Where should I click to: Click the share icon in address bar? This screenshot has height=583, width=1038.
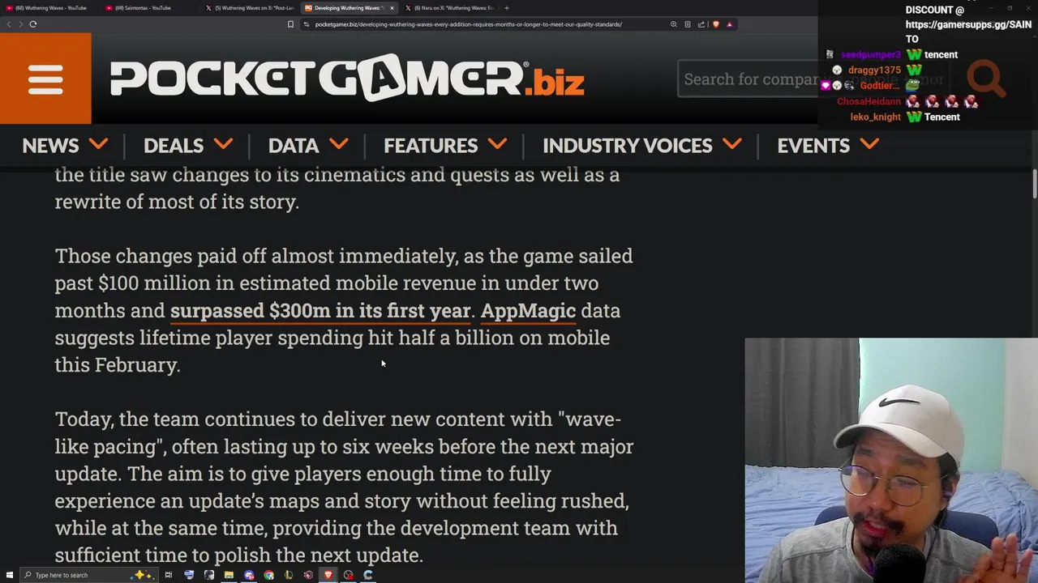click(701, 24)
